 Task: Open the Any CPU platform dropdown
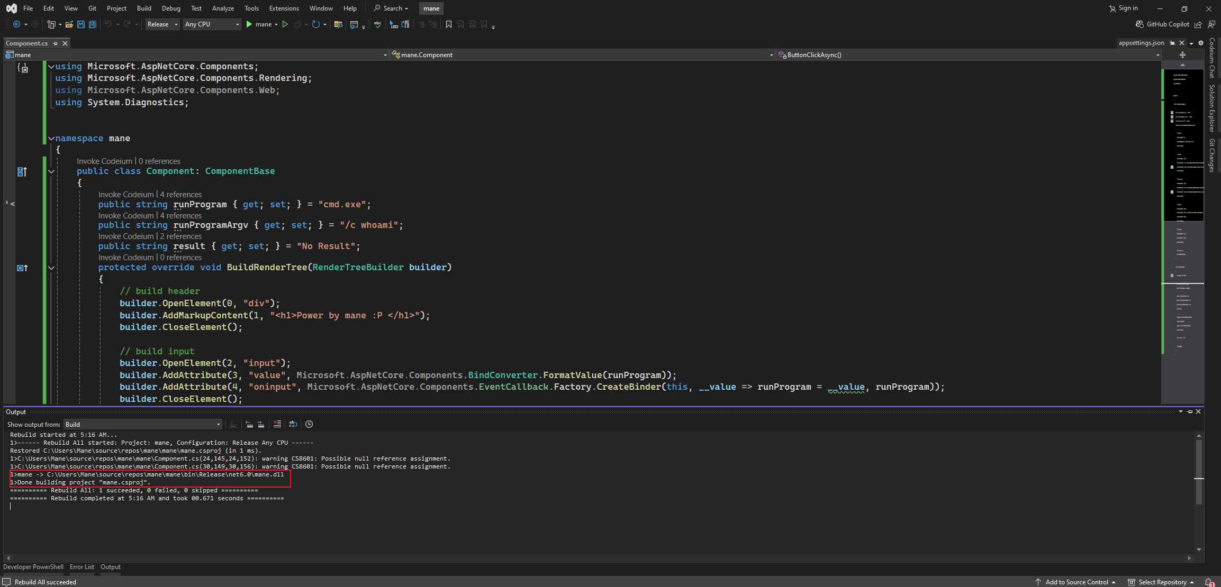[212, 24]
